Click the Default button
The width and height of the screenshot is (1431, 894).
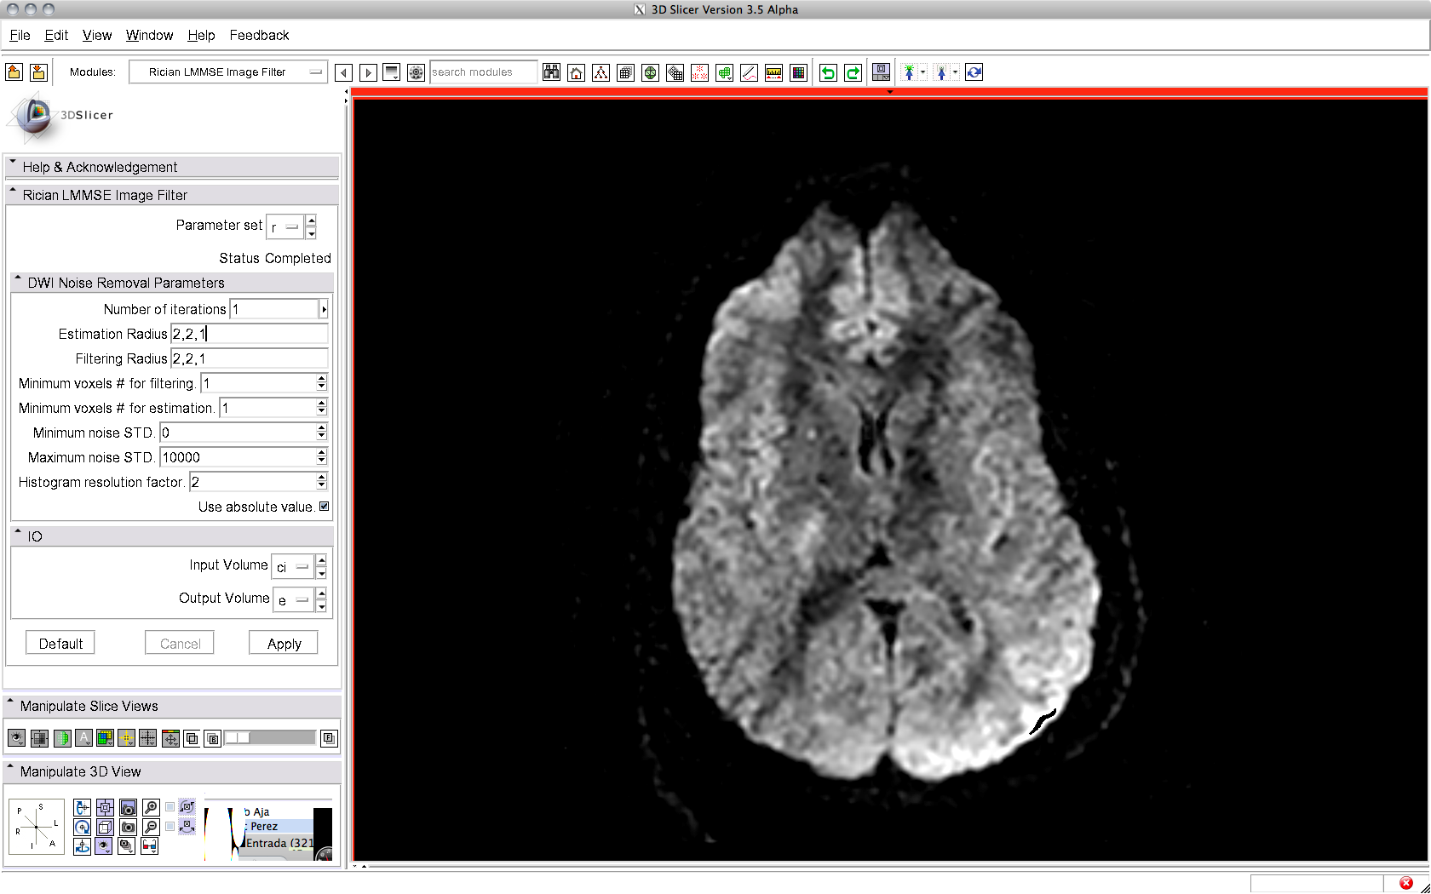(60, 644)
